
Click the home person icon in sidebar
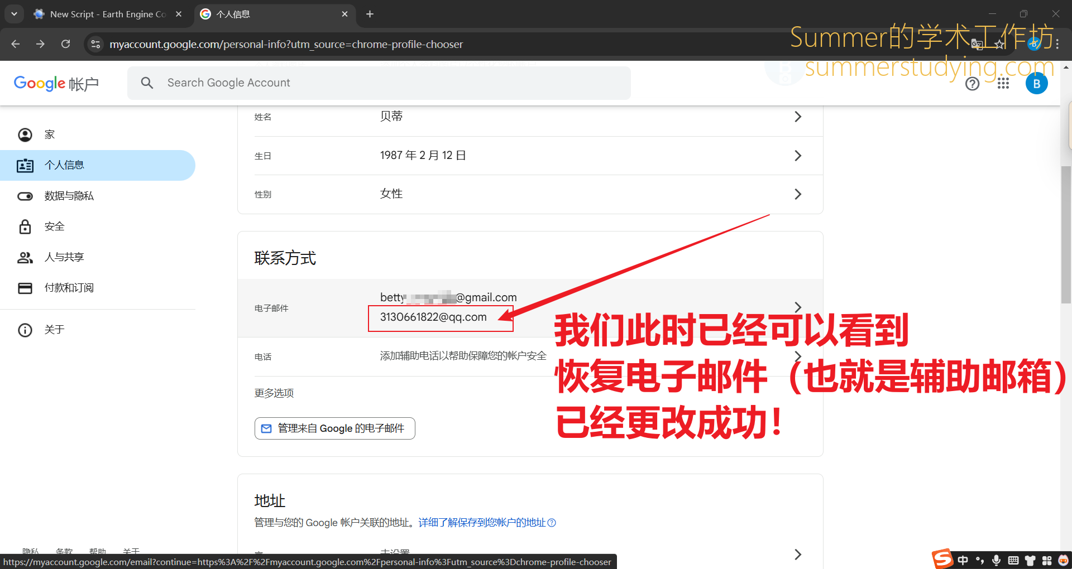25,134
